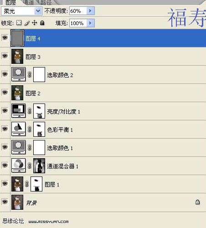The height and width of the screenshot is (228, 206).
Task: Open the 填充 slider arrow
Action: point(90,23)
